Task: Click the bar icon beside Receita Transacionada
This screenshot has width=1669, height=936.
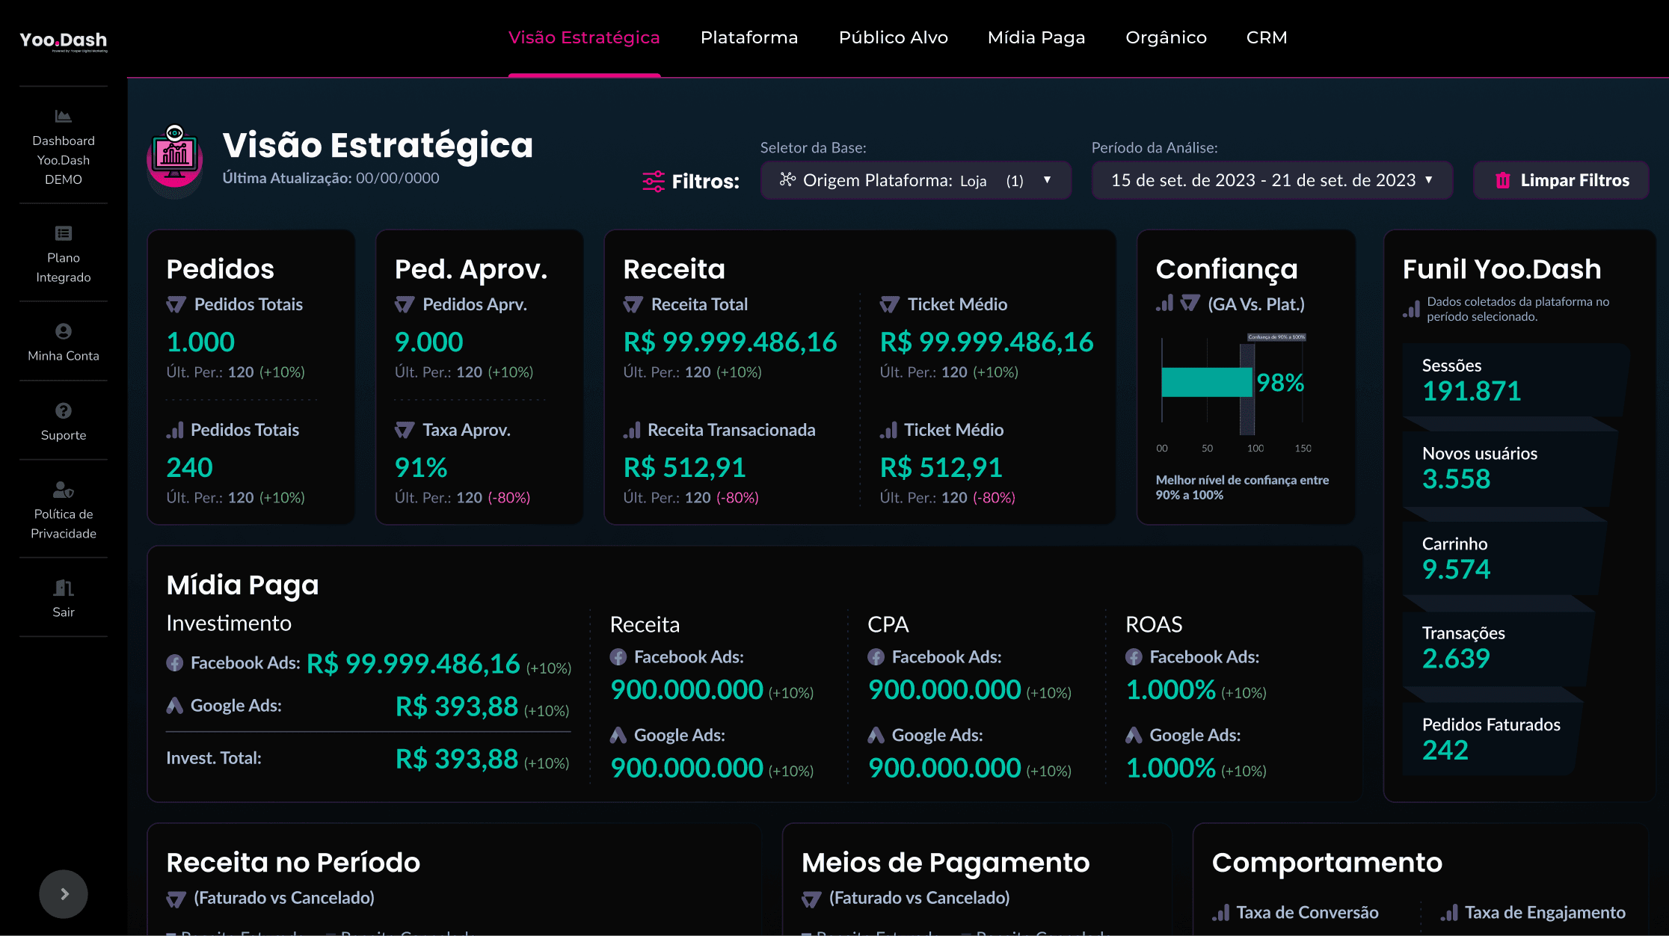Action: tap(632, 430)
